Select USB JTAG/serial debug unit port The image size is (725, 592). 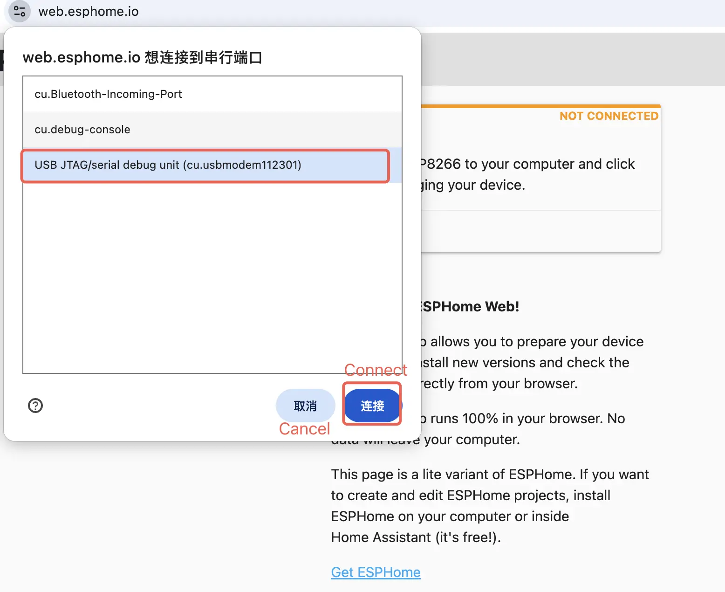coord(168,165)
